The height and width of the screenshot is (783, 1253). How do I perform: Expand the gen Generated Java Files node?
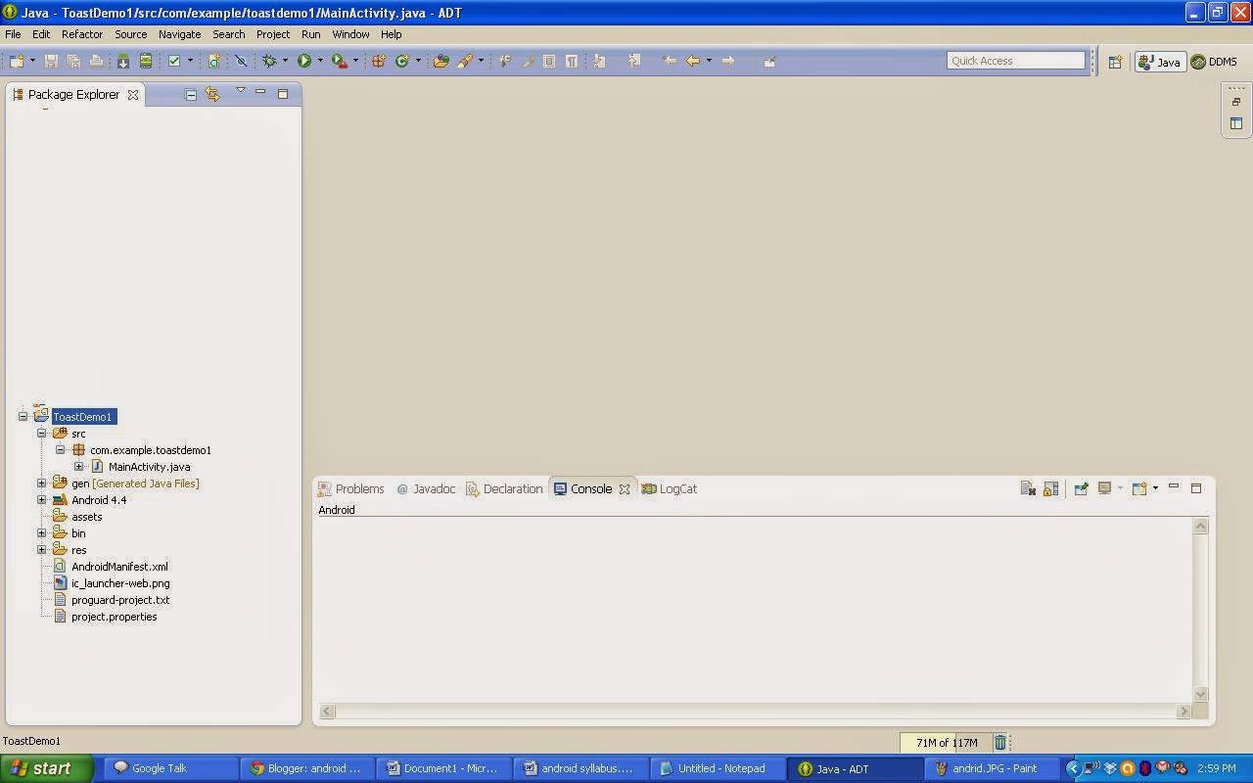click(42, 484)
